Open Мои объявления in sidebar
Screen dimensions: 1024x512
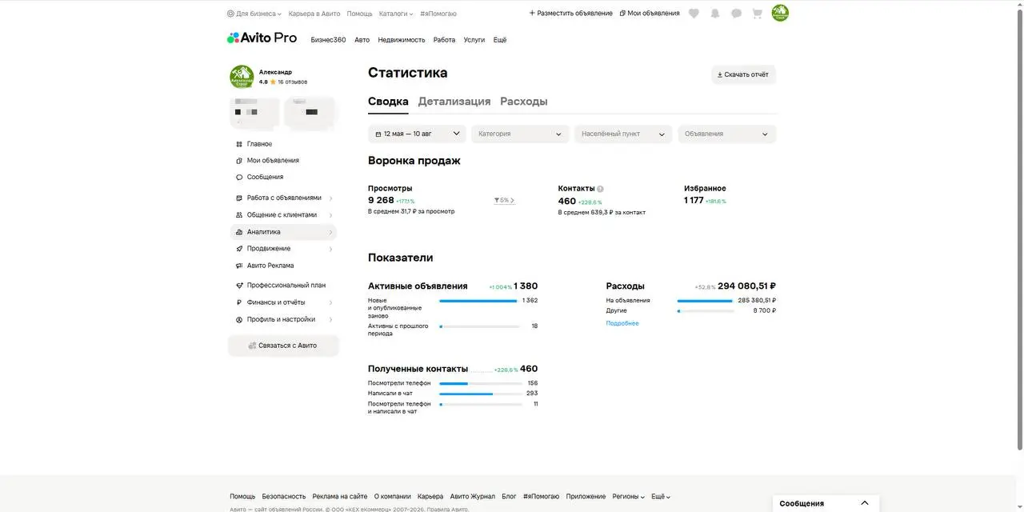coord(273,161)
